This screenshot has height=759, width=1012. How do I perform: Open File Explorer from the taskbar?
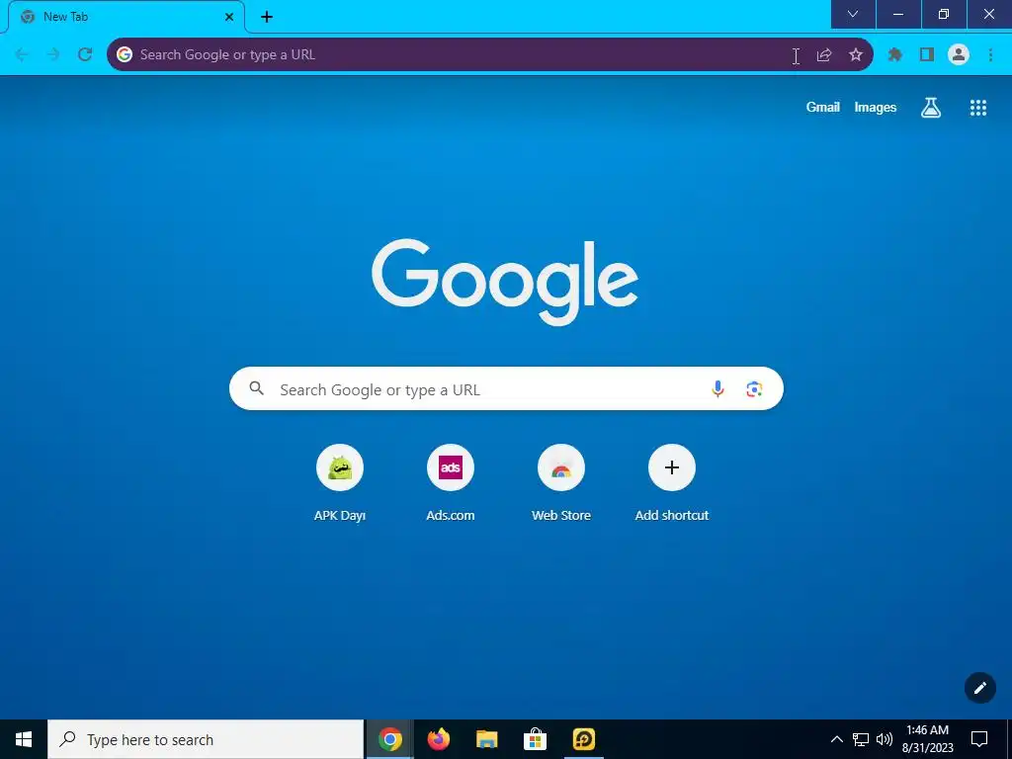coord(486,739)
